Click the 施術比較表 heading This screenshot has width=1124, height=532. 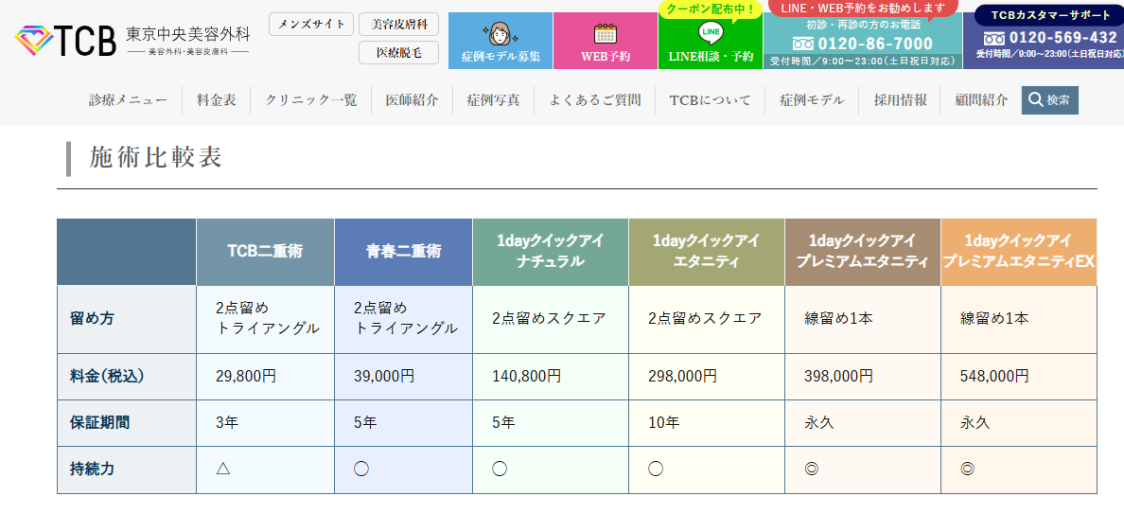click(x=156, y=158)
